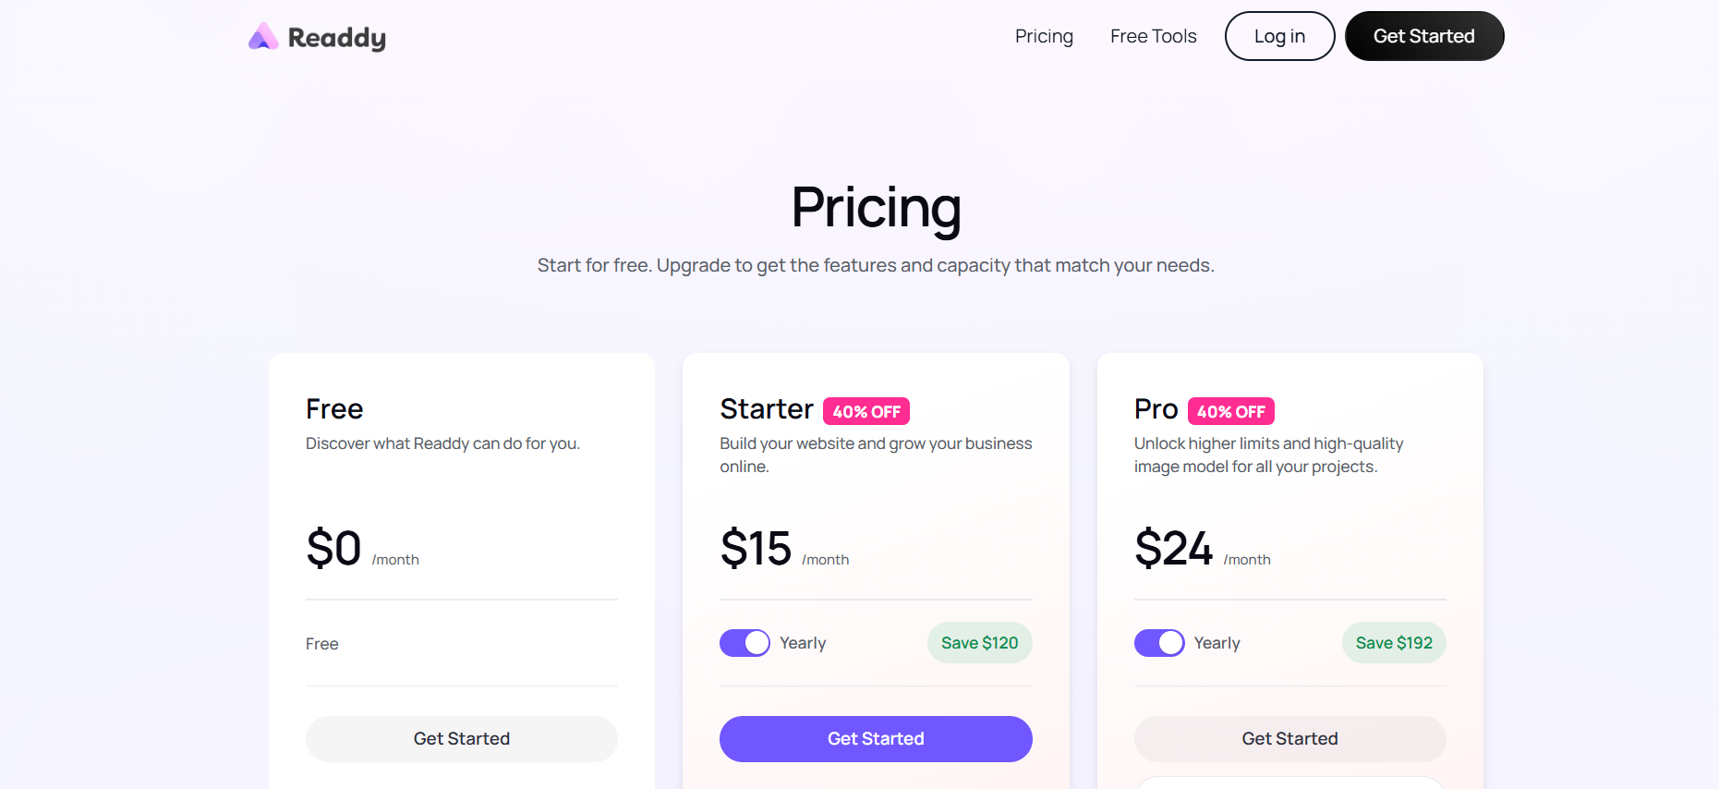The image size is (1719, 789).
Task: Click the Save $192 badge
Action: (x=1394, y=643)
